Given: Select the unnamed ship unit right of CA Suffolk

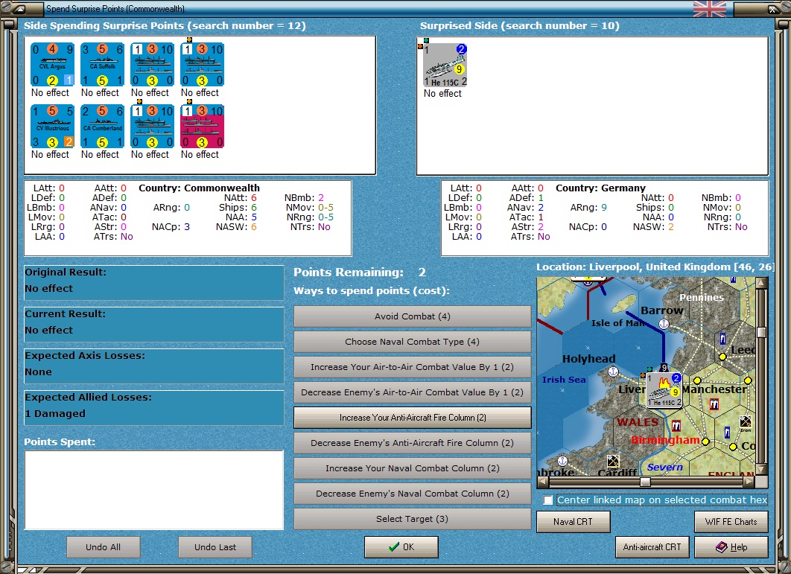Looking at the screenshot, I should pos(153,65).
